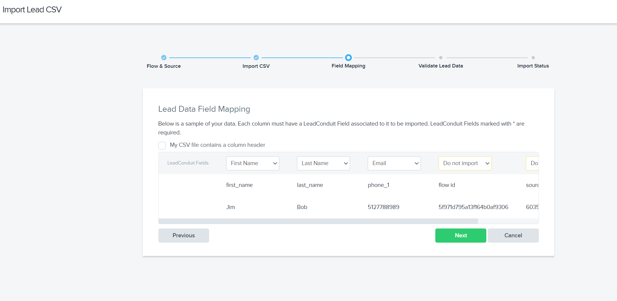Click the Import Status step dot
The width and height of the screenshot is (617, 301).
(x=533, y=58)
